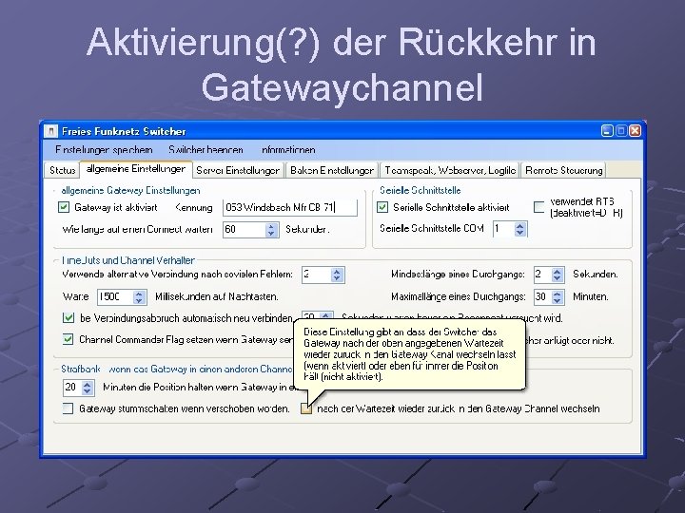Open the Switcher beenden menu
Viewport: 685px width, 513px height.
click(x=205, y=150)
